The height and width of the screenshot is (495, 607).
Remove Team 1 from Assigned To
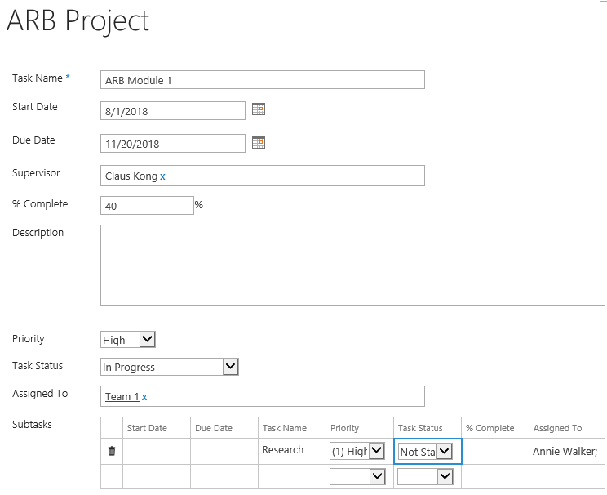[x=144, y=397]
